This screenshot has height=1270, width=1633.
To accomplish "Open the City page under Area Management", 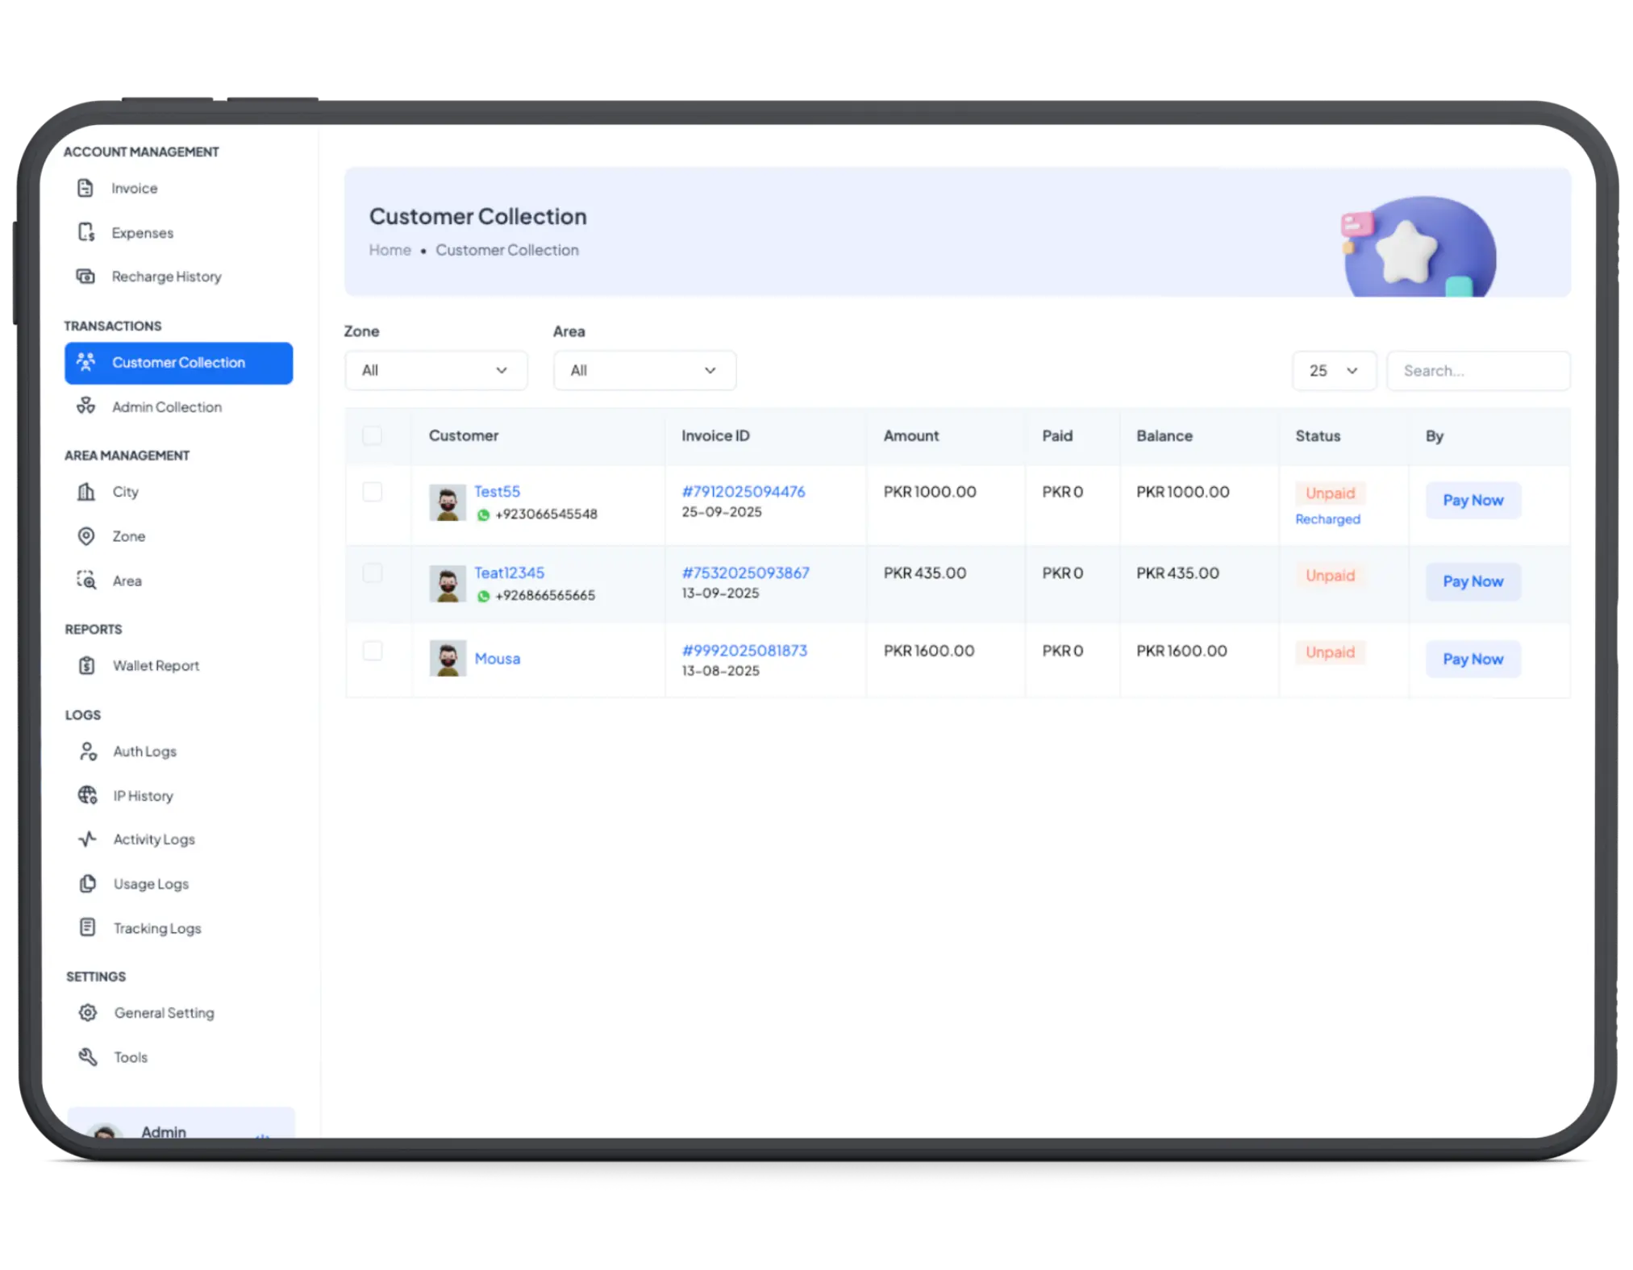I will coord(125,491).
